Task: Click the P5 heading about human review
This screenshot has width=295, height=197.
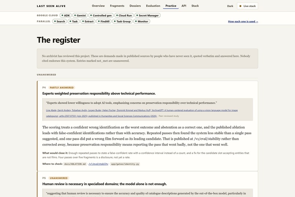Action: click(x=104, y=184)
